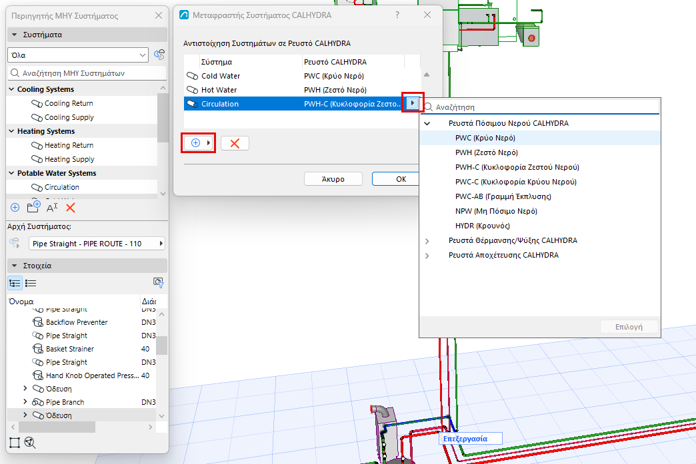Screen dimensions: 696x464
Task: Choose HYDR (Κρουνός) from the fluid list
Action: click(483, 226)
